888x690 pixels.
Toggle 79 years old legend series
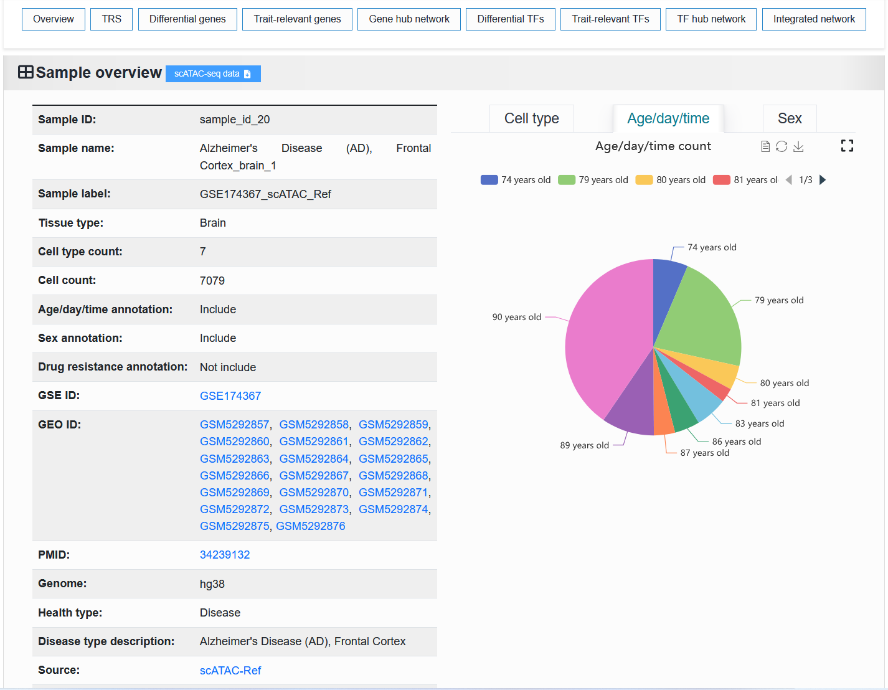[593, 180]
